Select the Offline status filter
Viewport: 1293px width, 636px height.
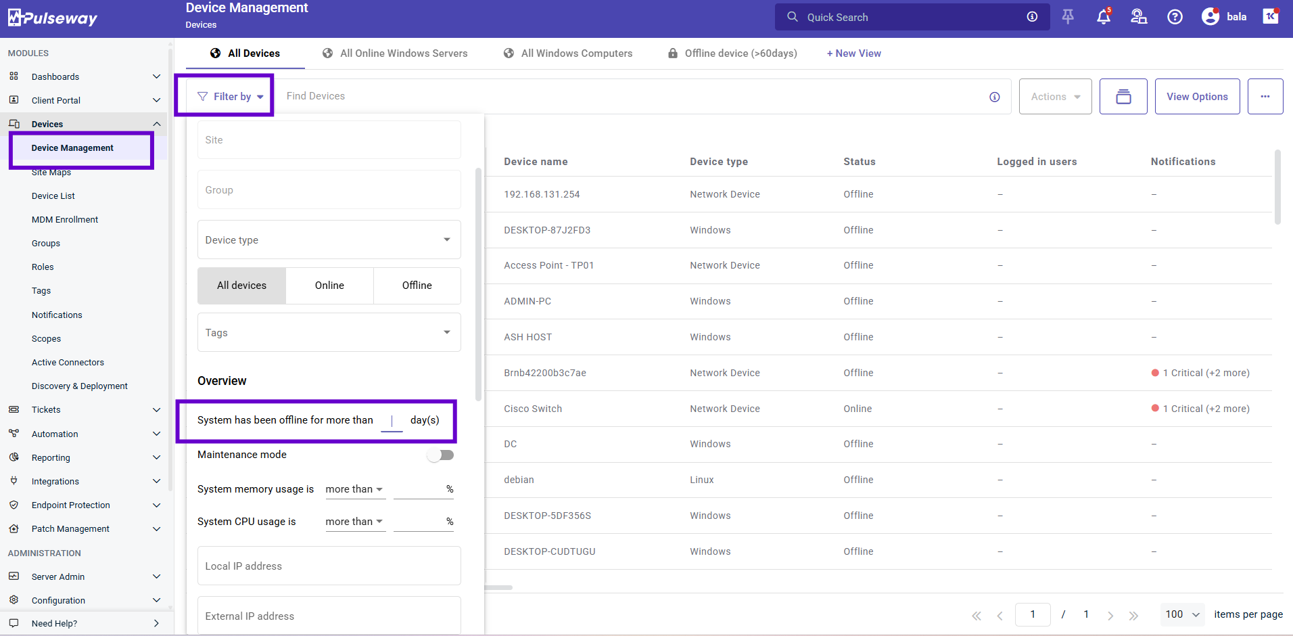pos(417,286)
